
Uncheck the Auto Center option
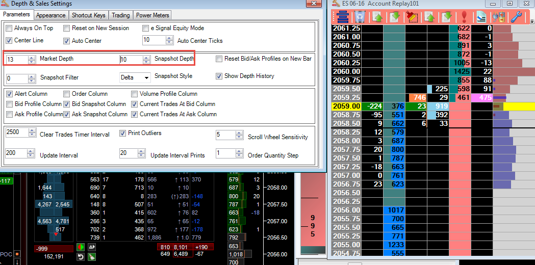pos(66,41)
